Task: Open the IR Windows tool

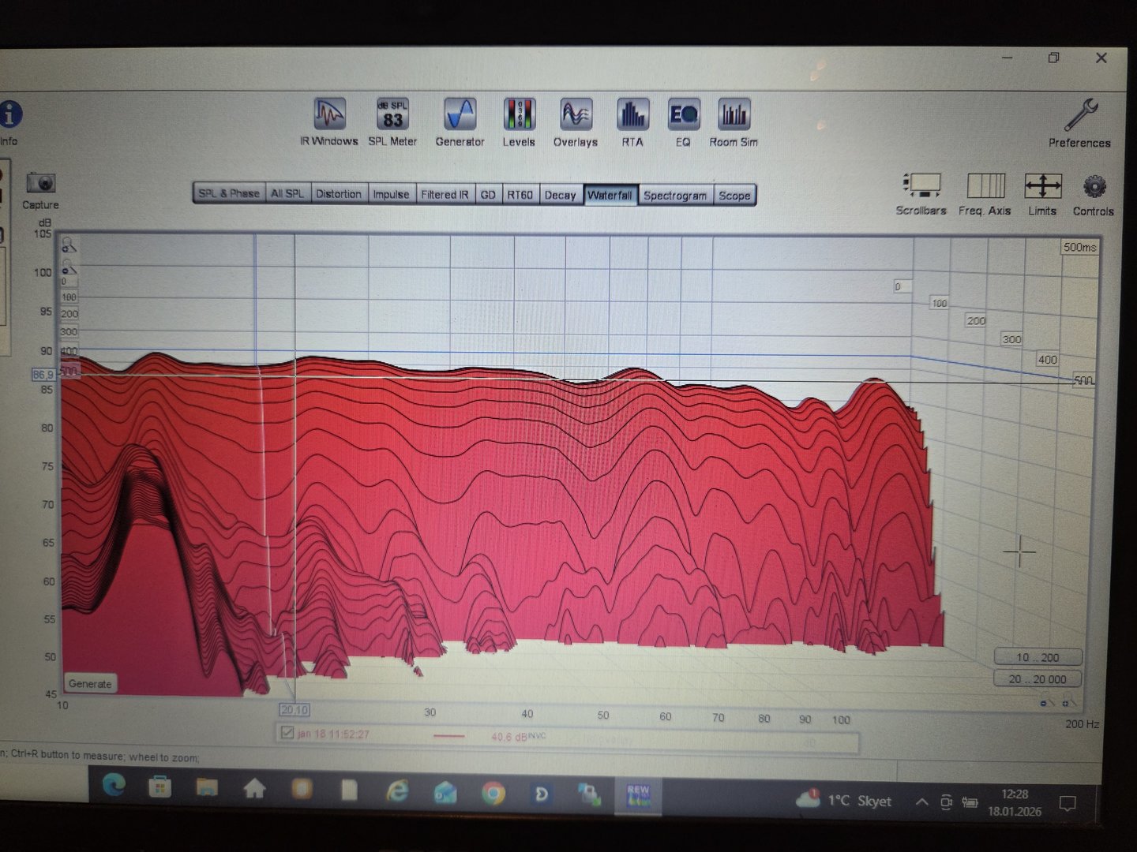Action: click(329, 122)
